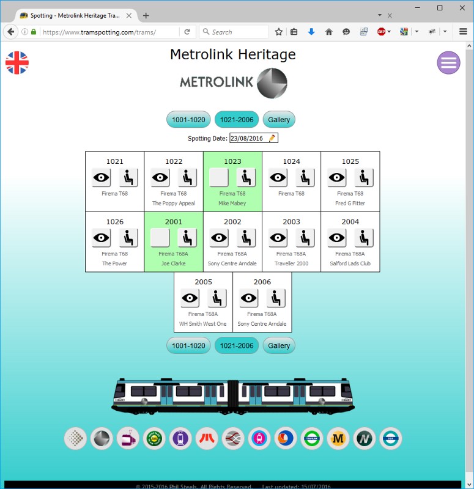This screenshot has height=489, width=474.
Task: Select the top 1021-2006 range tab
Action: coord(237,119)
